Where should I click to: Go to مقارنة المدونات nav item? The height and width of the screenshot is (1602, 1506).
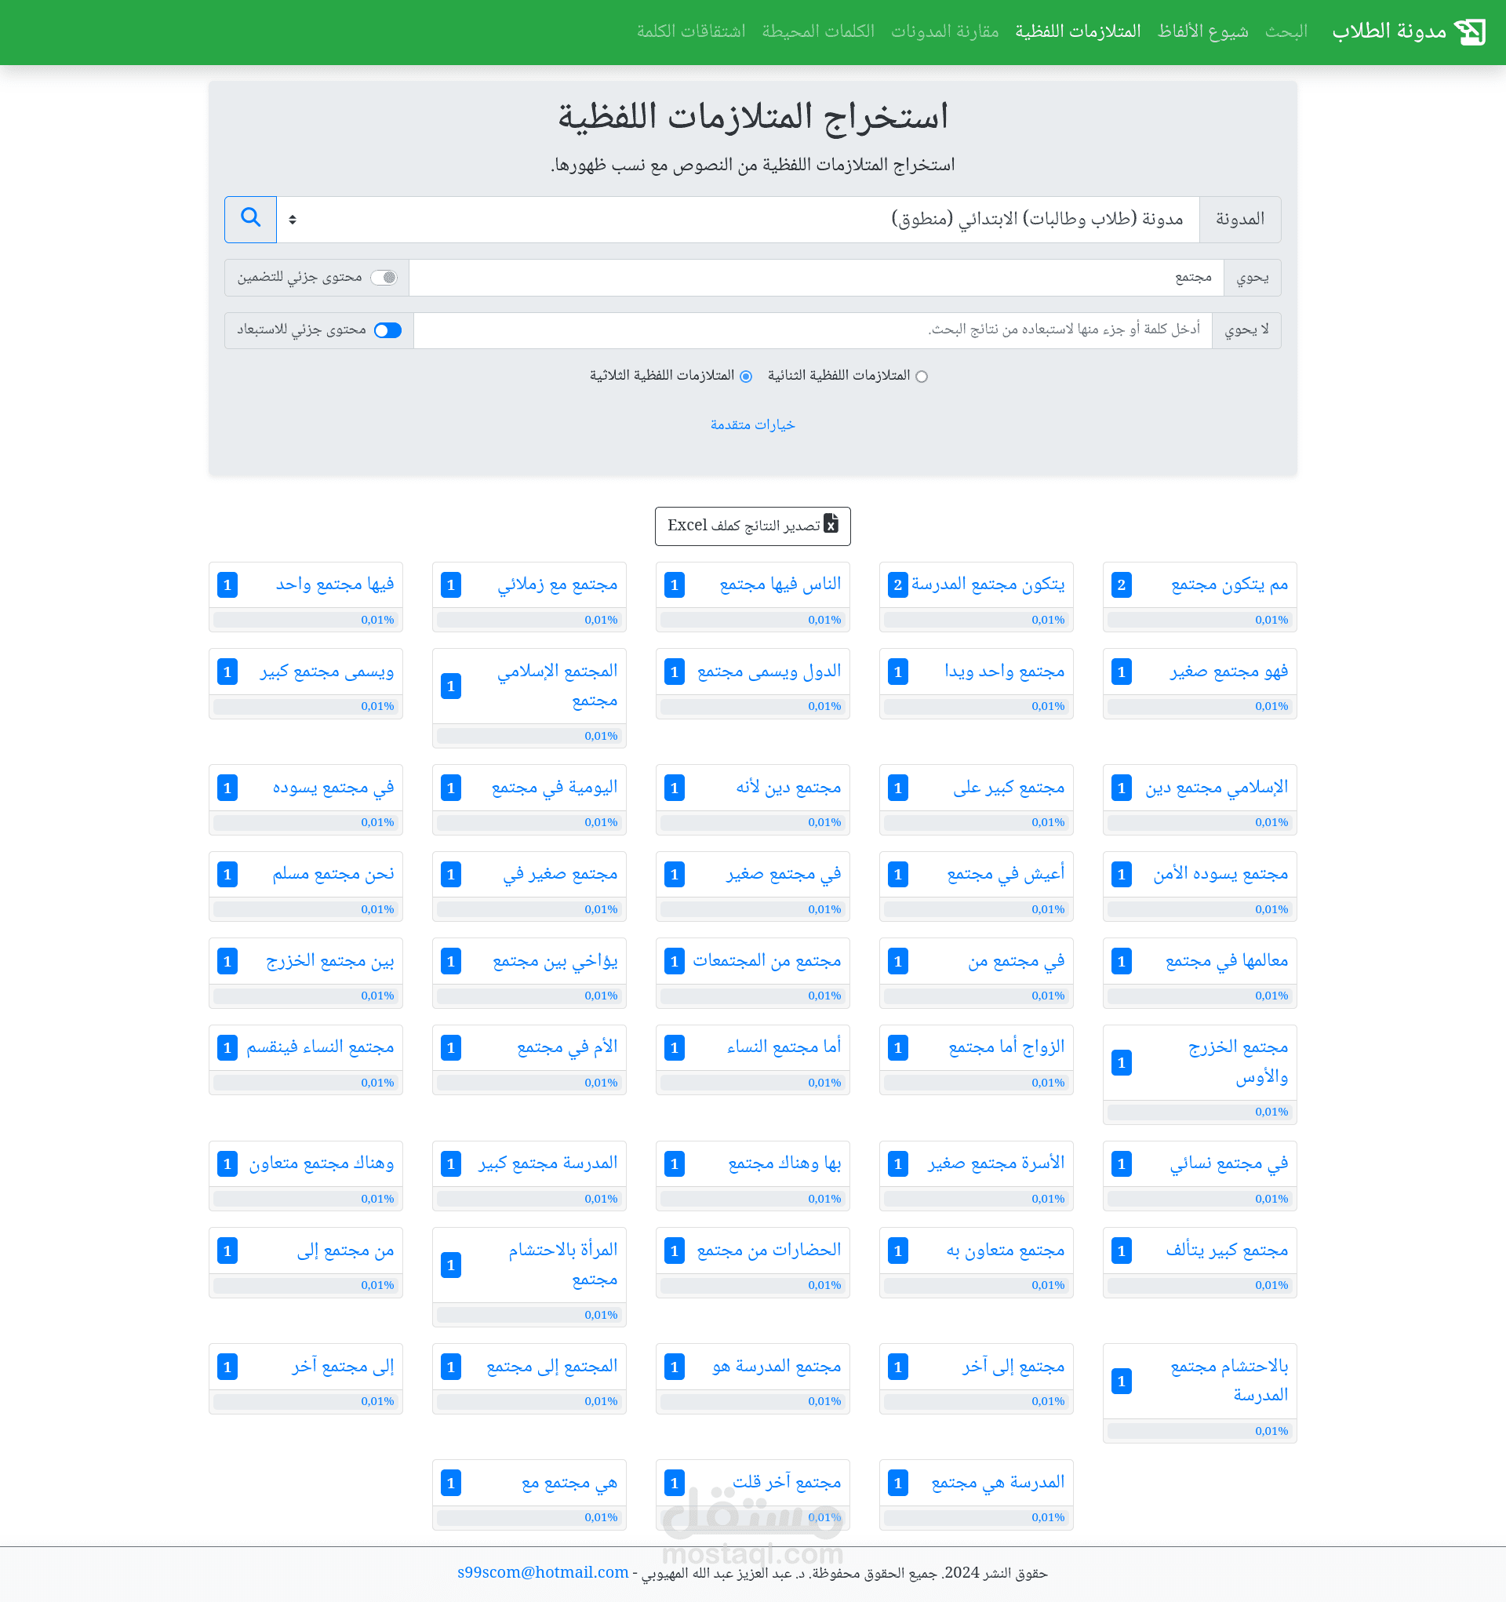[944, 31]
